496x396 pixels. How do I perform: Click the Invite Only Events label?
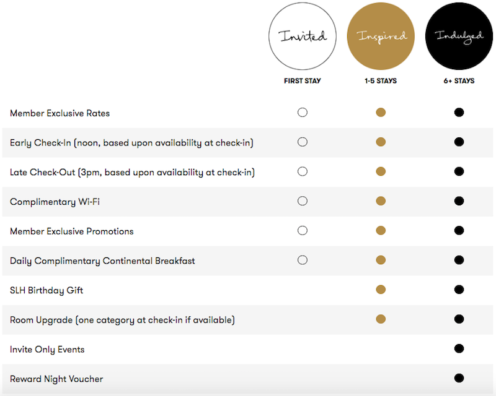click(x=47, y=350)
